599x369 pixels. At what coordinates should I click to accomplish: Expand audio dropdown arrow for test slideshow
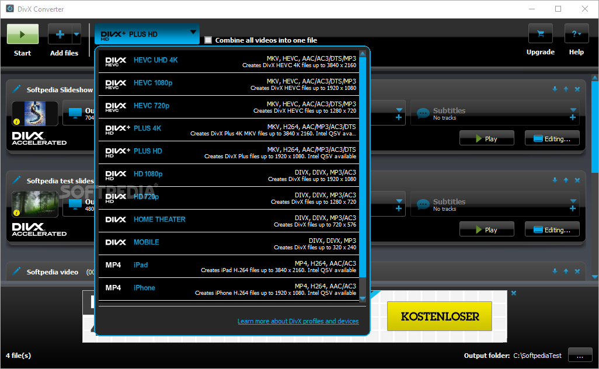(x=399, y=201)
